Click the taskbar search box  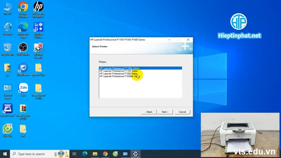tap(40, 154)
